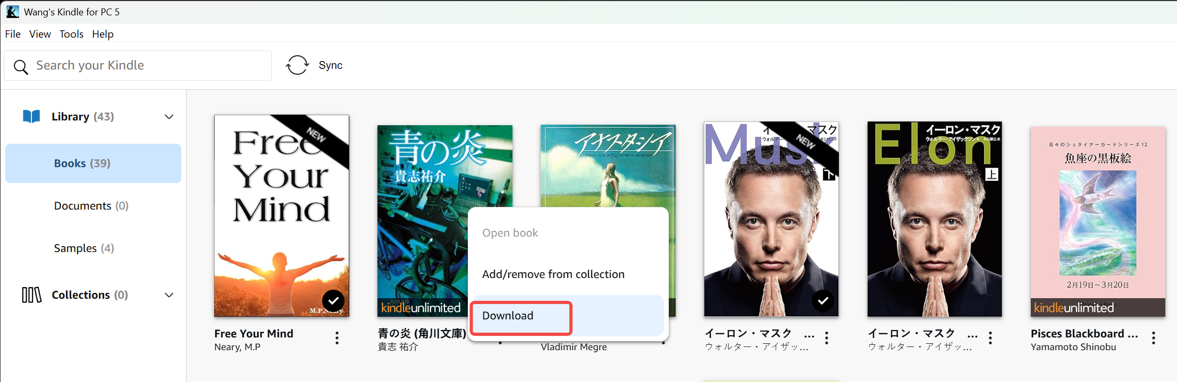Open the File menu

tap(13, 34)
